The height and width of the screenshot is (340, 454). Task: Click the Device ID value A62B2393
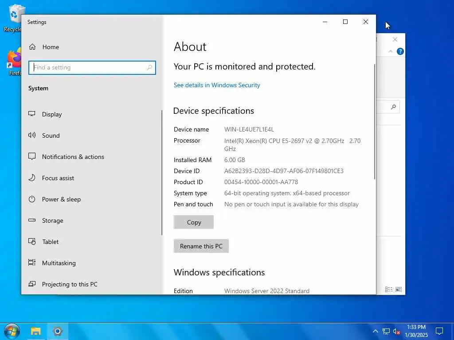coord(284,171)
